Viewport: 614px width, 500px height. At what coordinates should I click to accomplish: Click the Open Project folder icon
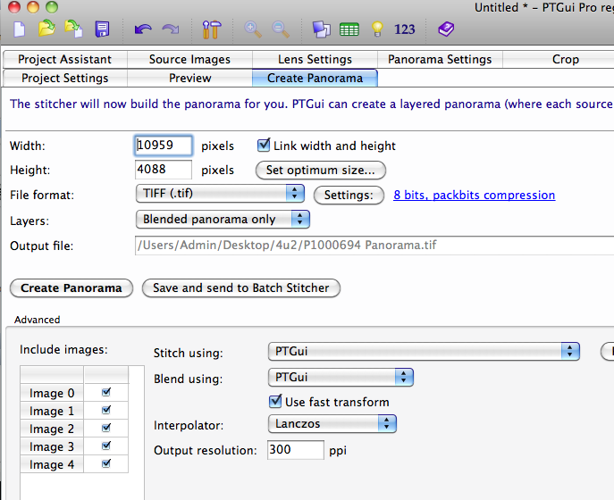pos(46,29)
